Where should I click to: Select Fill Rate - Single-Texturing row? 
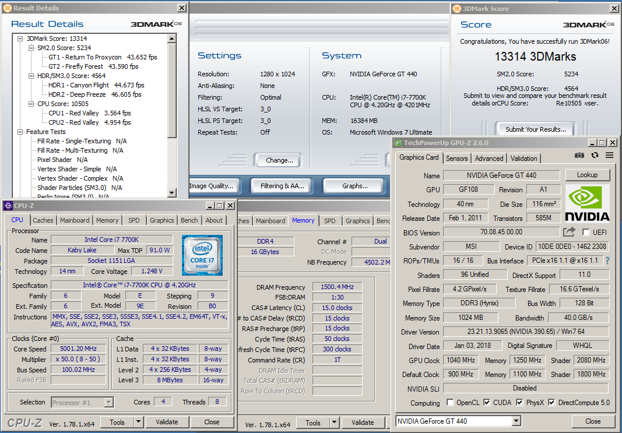82,141
